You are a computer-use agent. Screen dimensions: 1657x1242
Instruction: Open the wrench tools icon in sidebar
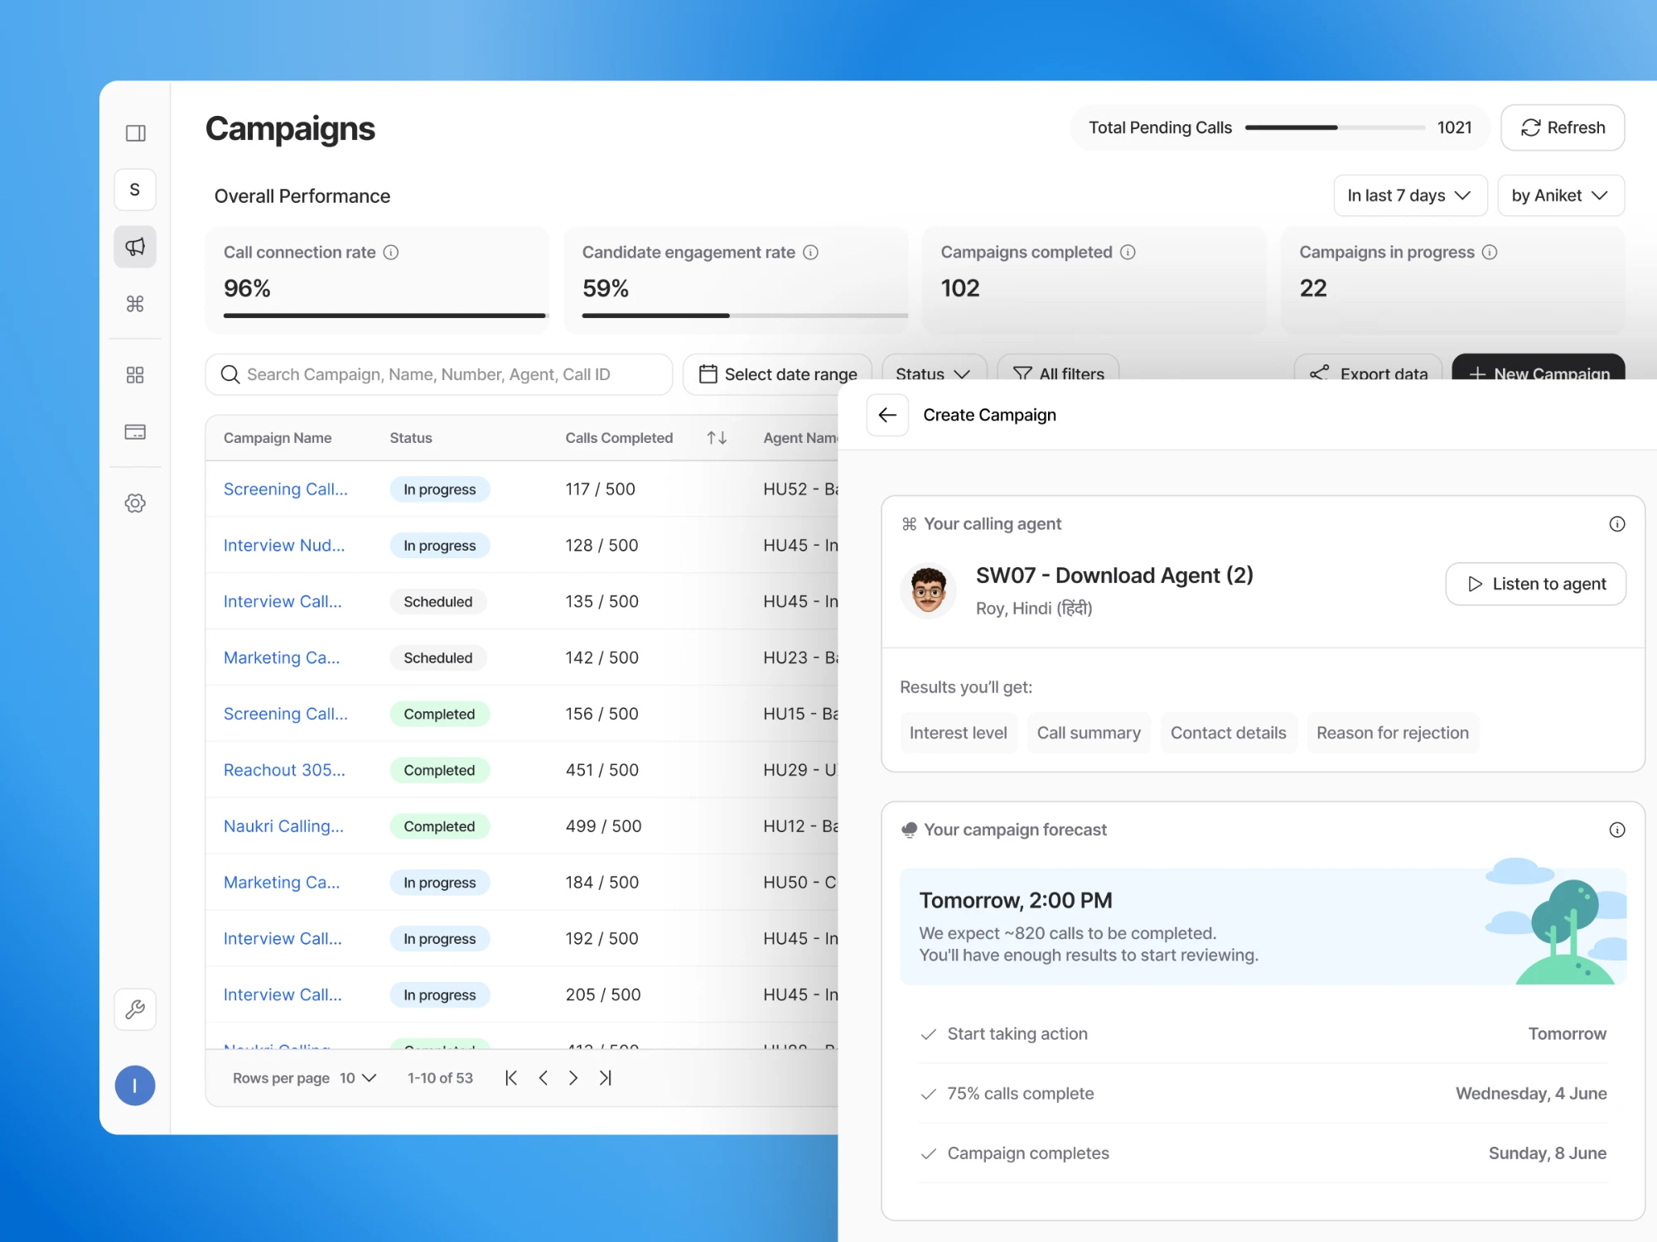[135, 1009]
